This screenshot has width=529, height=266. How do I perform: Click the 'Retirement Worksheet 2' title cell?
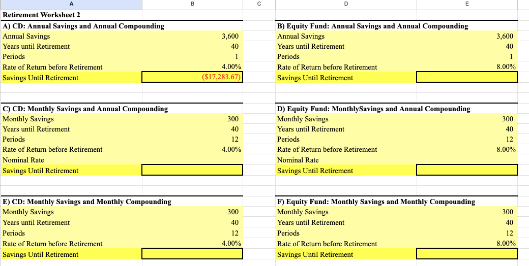[71, 15]
